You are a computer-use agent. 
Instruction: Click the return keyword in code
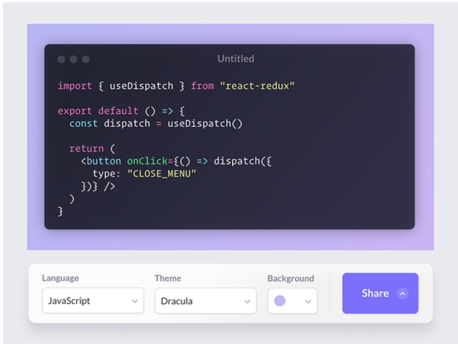click(87, 149)
